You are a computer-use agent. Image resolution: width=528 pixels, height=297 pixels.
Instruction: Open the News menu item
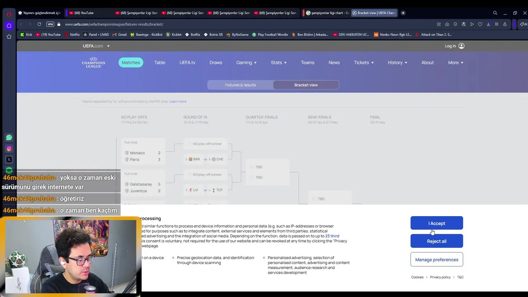click(334, 62)
